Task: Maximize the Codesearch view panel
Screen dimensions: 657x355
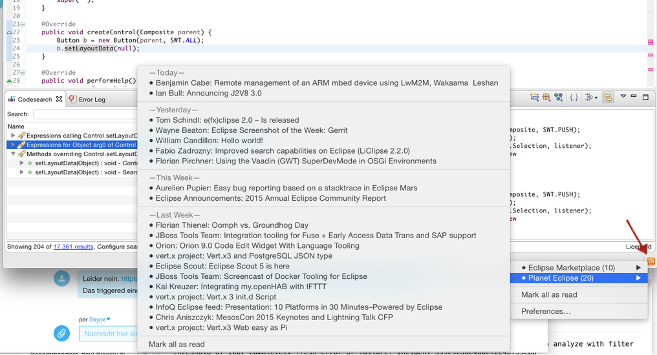Action: (646, 97)
